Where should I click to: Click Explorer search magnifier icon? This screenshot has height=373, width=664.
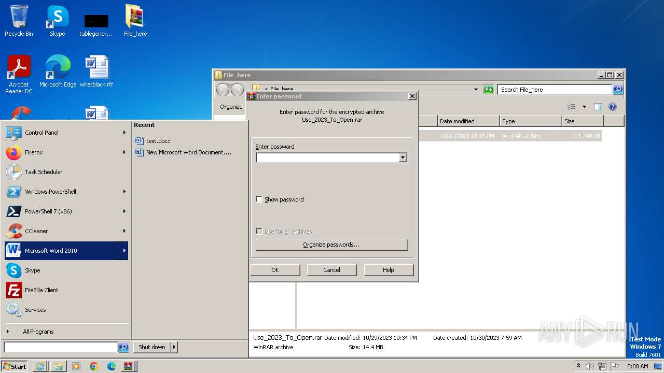click(618, 90)
